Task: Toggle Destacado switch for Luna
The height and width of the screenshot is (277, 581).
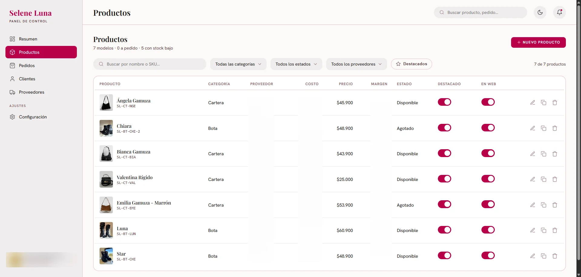Action: (445, 230)
